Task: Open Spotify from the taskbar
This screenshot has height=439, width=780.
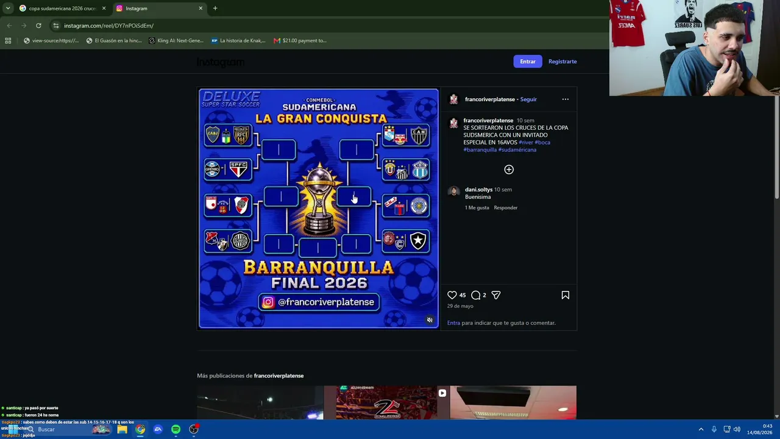Action: [x=175, y=429]
